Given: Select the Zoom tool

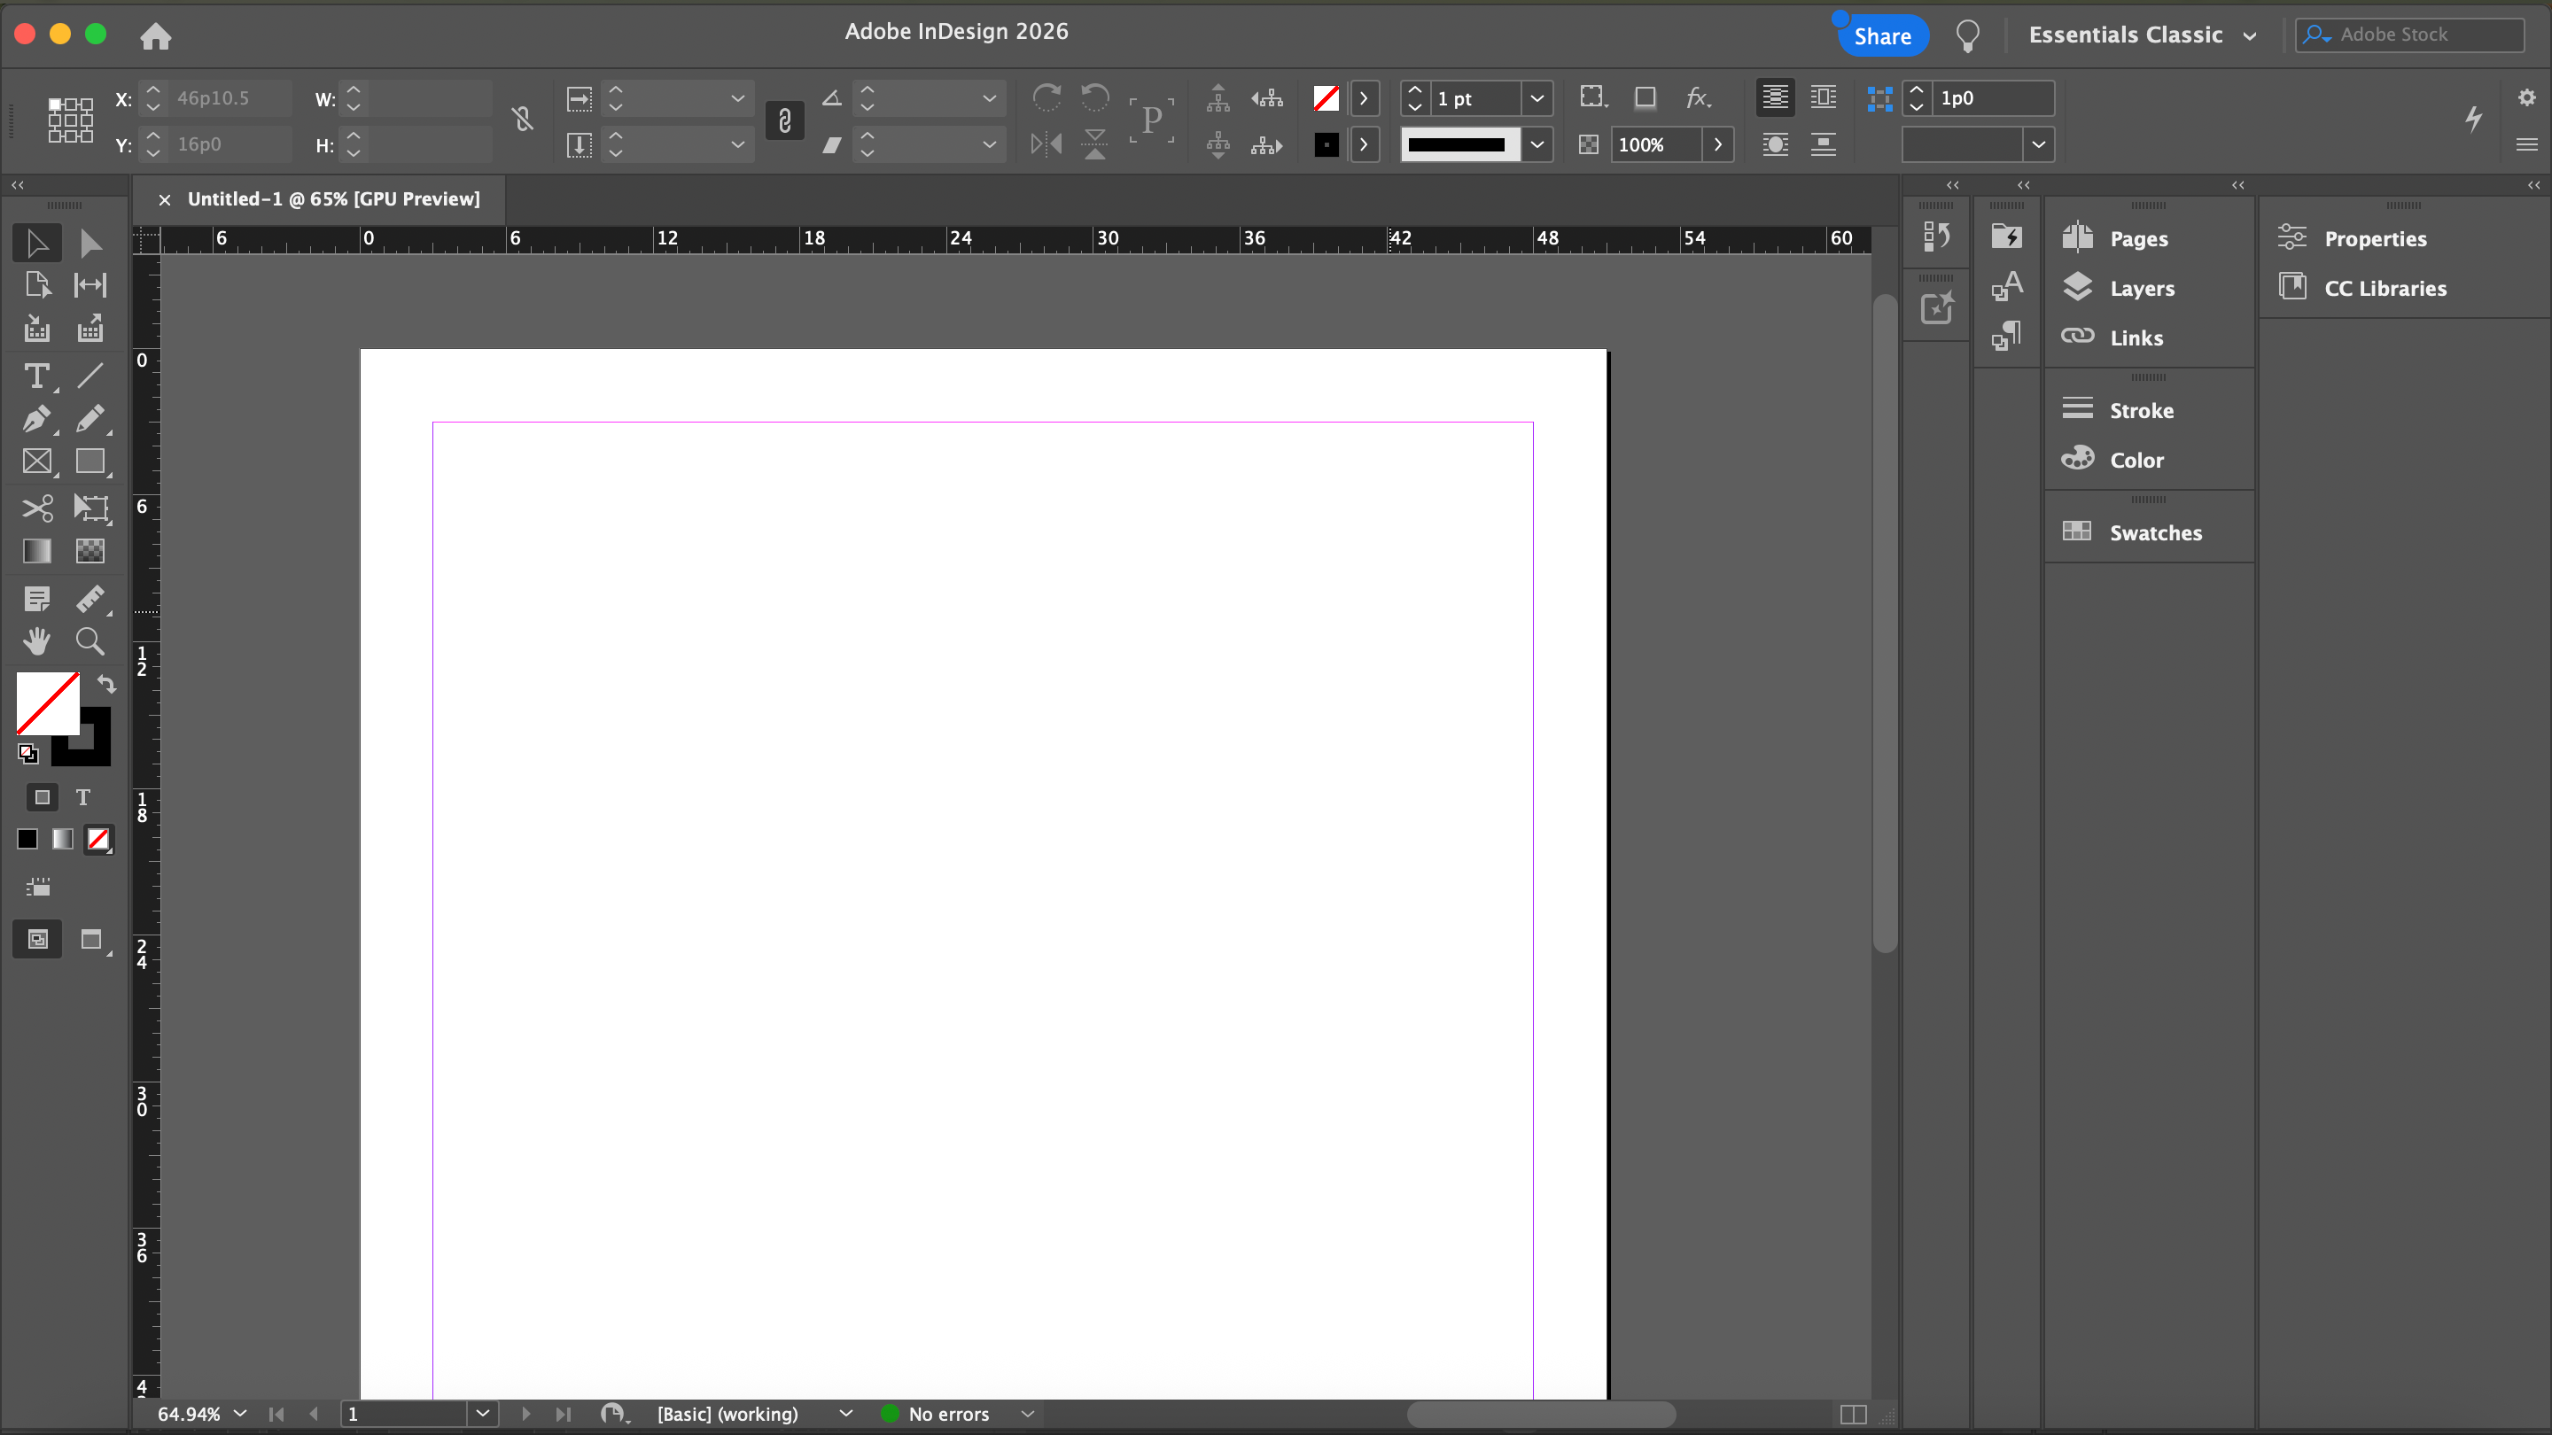Looking at the screenshot, I should point(90,641).
